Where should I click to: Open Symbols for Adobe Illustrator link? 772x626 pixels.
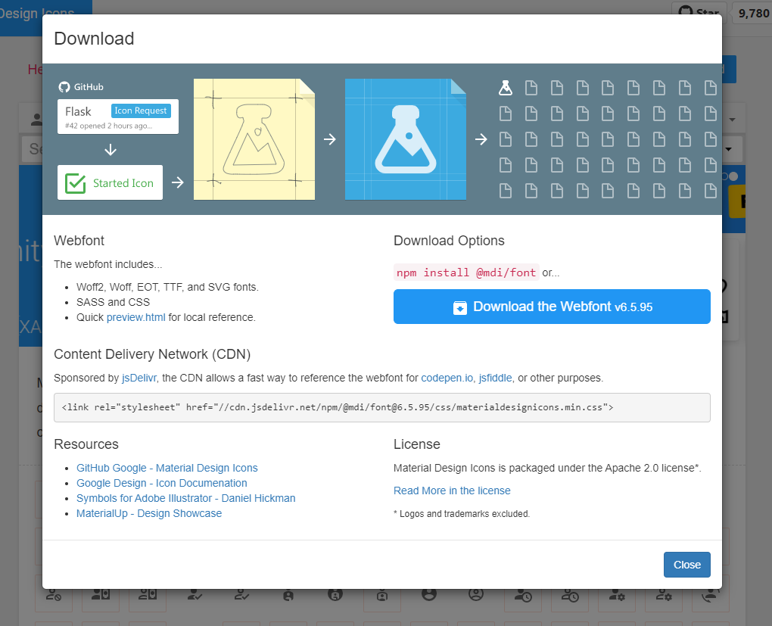[185, 498]
